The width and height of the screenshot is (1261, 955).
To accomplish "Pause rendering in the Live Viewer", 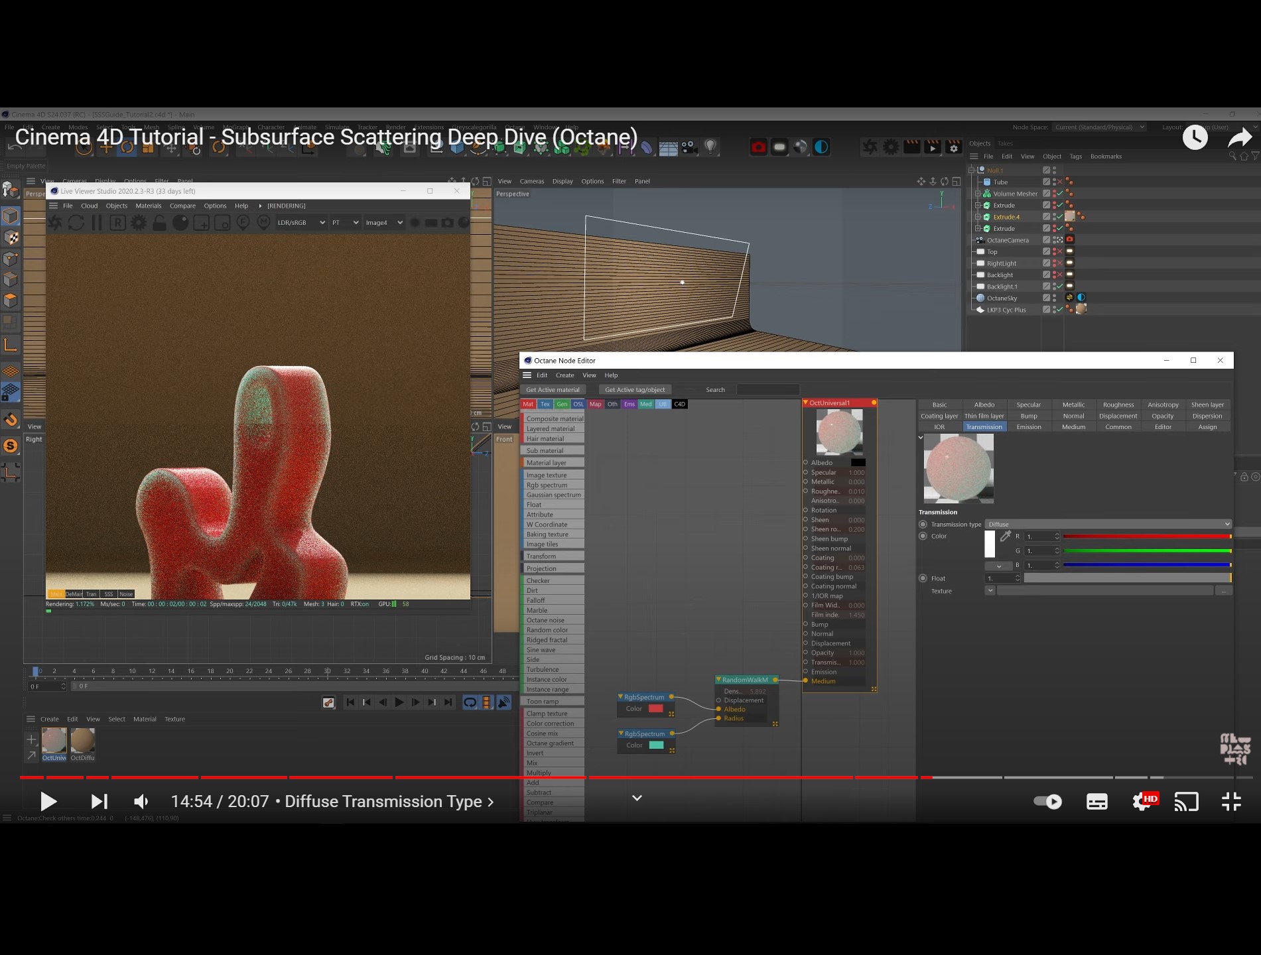I will (x=97, y=223).
